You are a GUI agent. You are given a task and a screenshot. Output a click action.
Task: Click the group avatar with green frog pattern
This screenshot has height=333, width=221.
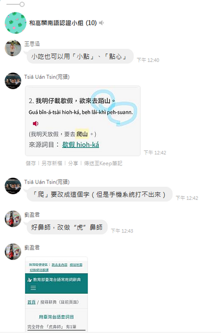tap(15, 23)
